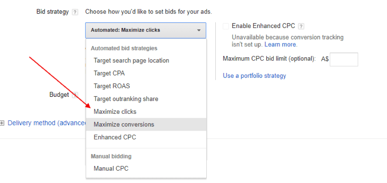Screen dimensions: 387x183
Task: Click the Budget help question mark icon
Action: [x=75, y=95]
